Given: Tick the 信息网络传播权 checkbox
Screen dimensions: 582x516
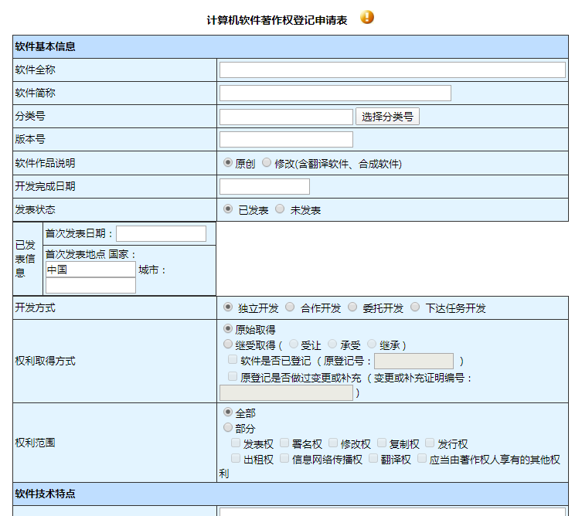Looking at the screenshot, I should pyautogui.click(x=284, y=458).
